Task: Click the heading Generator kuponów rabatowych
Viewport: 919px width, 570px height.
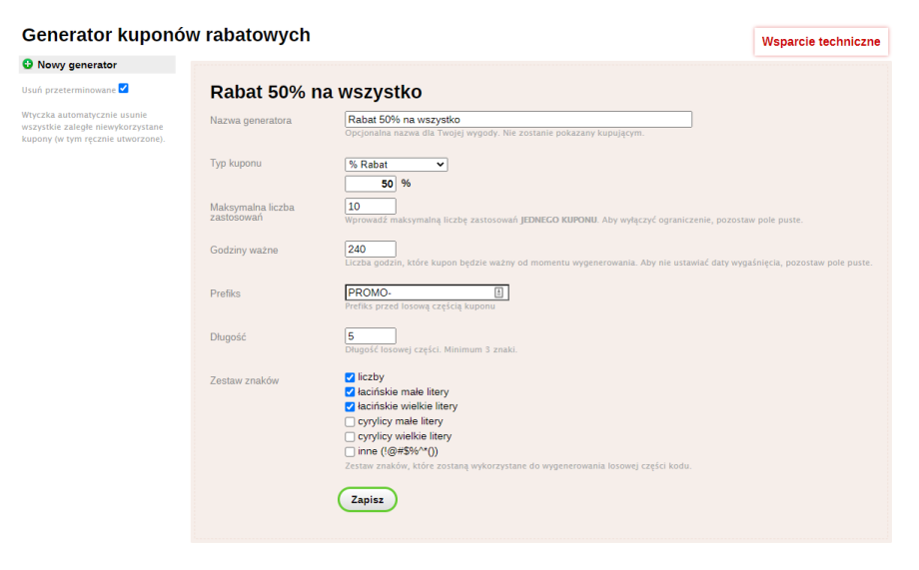Action: tap(166, 35)
